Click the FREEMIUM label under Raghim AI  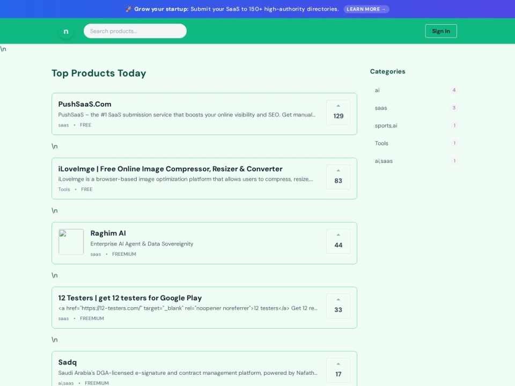pyautogui.click(x=124, y=254)
